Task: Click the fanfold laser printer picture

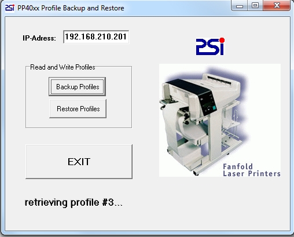Action: 220,120
